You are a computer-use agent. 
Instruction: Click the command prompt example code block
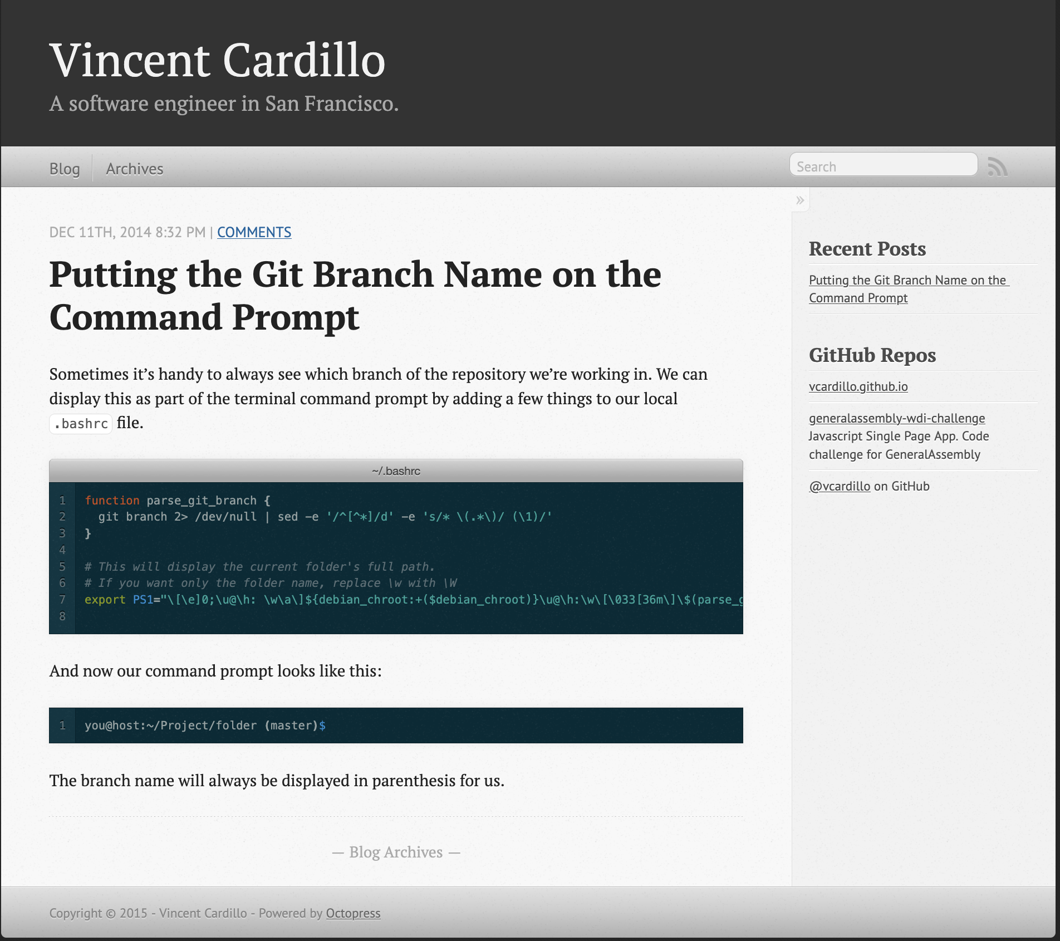pos(204,726)
